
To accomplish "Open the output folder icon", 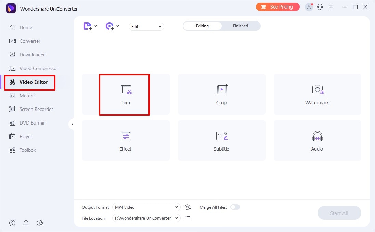I will 187,218.
